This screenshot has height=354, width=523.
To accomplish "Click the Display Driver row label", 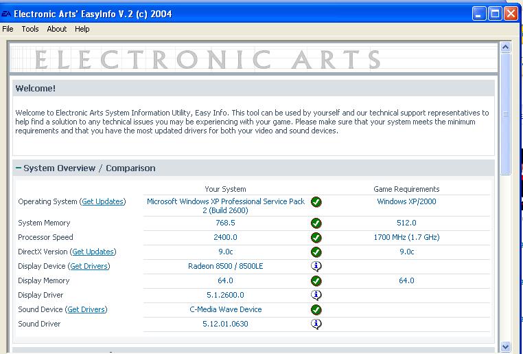I will 40,295.
